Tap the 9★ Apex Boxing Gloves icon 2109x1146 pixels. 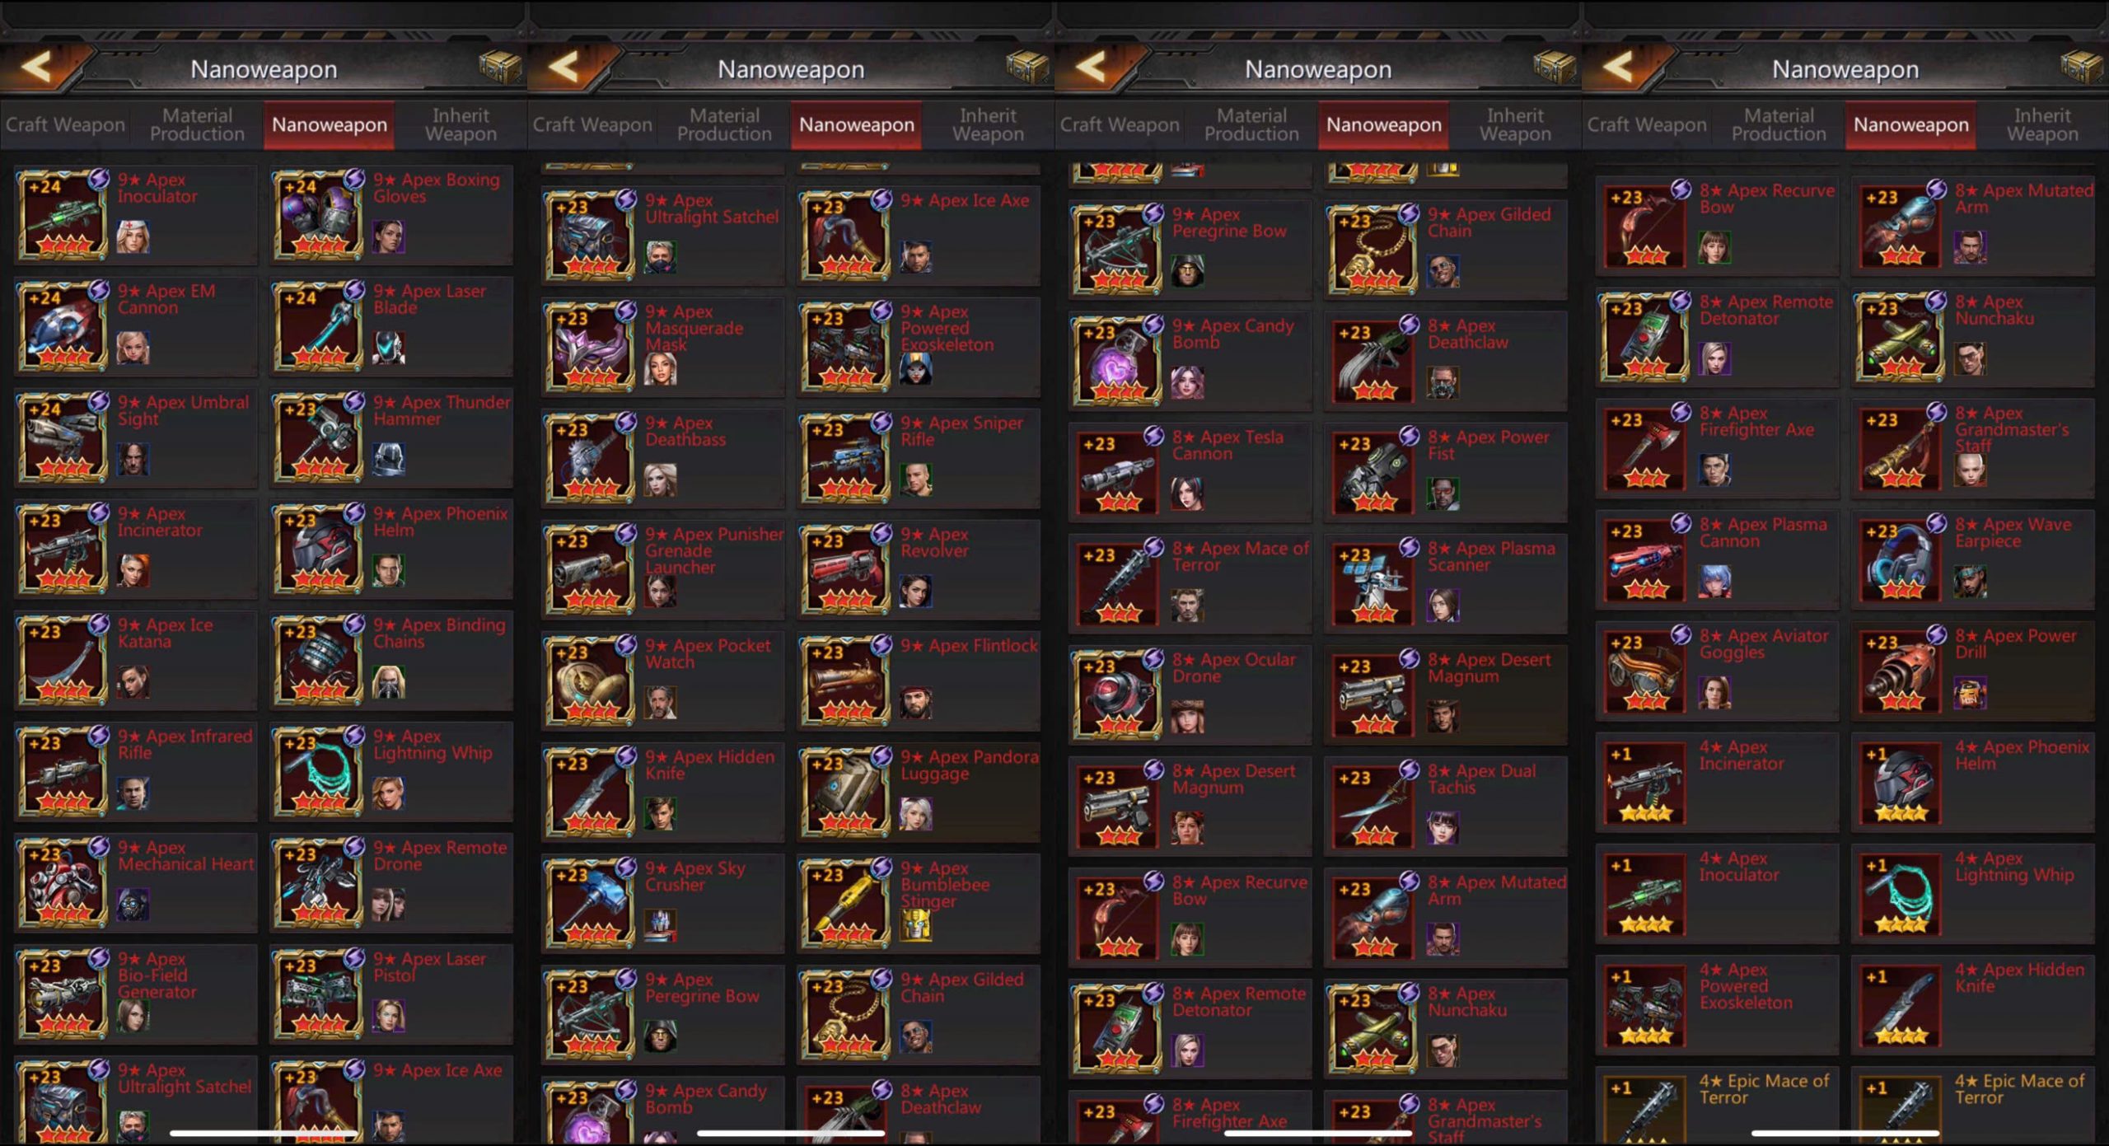319,215
